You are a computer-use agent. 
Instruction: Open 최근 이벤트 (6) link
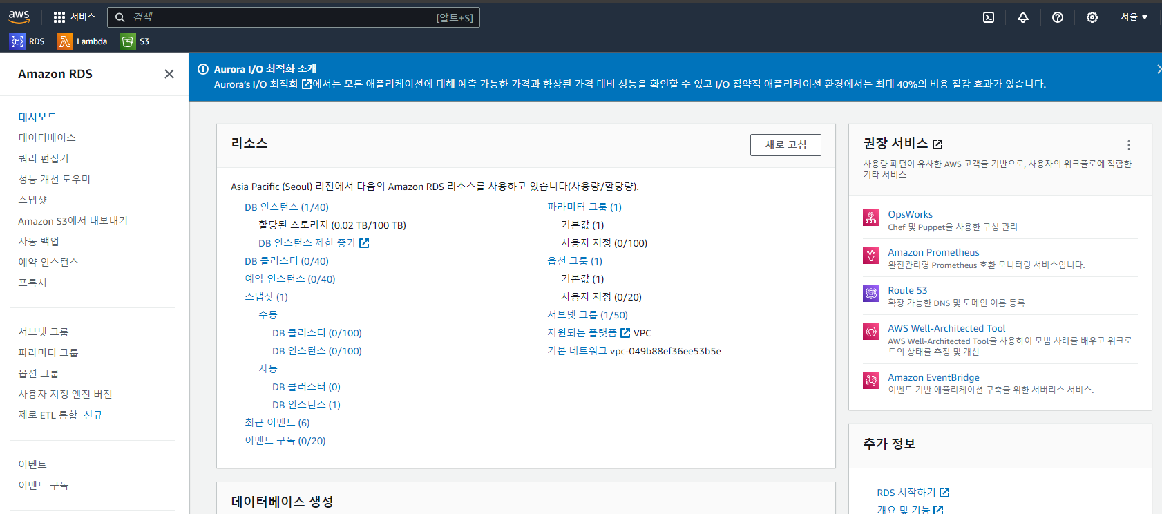tap(277, 423)
